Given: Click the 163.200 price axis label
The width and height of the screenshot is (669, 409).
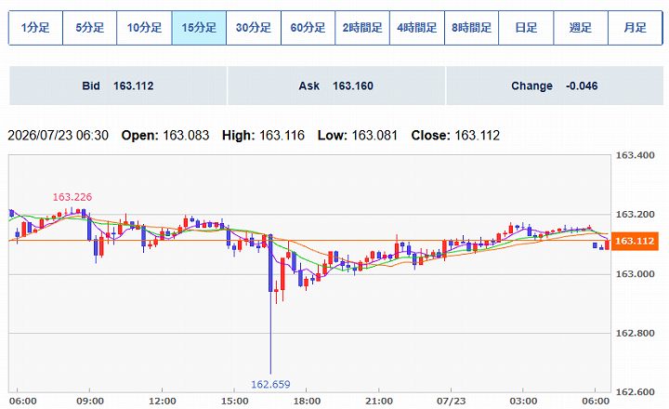Looking at the screenshot, I should (635, 215).
